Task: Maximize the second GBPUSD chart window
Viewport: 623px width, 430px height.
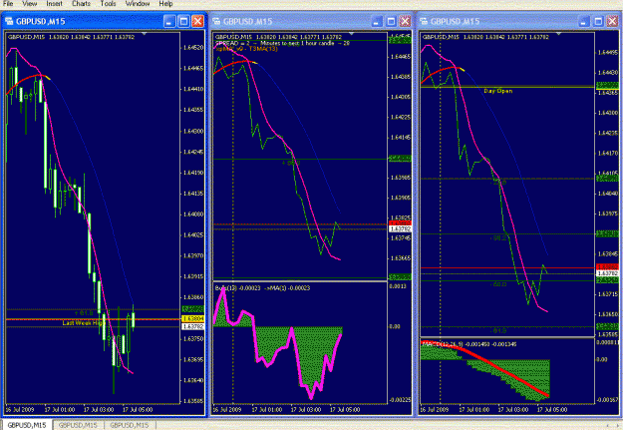Action: coord(391,21)
